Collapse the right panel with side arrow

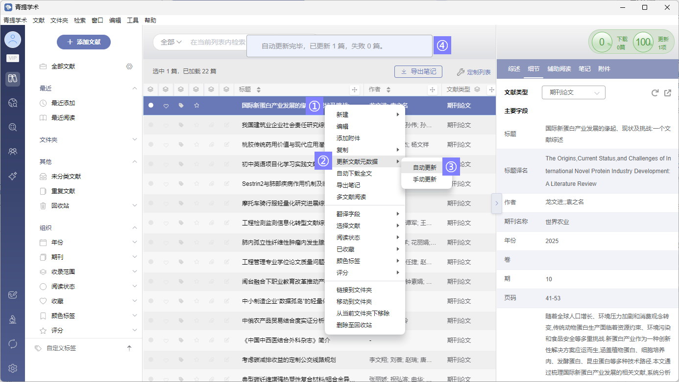click(496, 203)
